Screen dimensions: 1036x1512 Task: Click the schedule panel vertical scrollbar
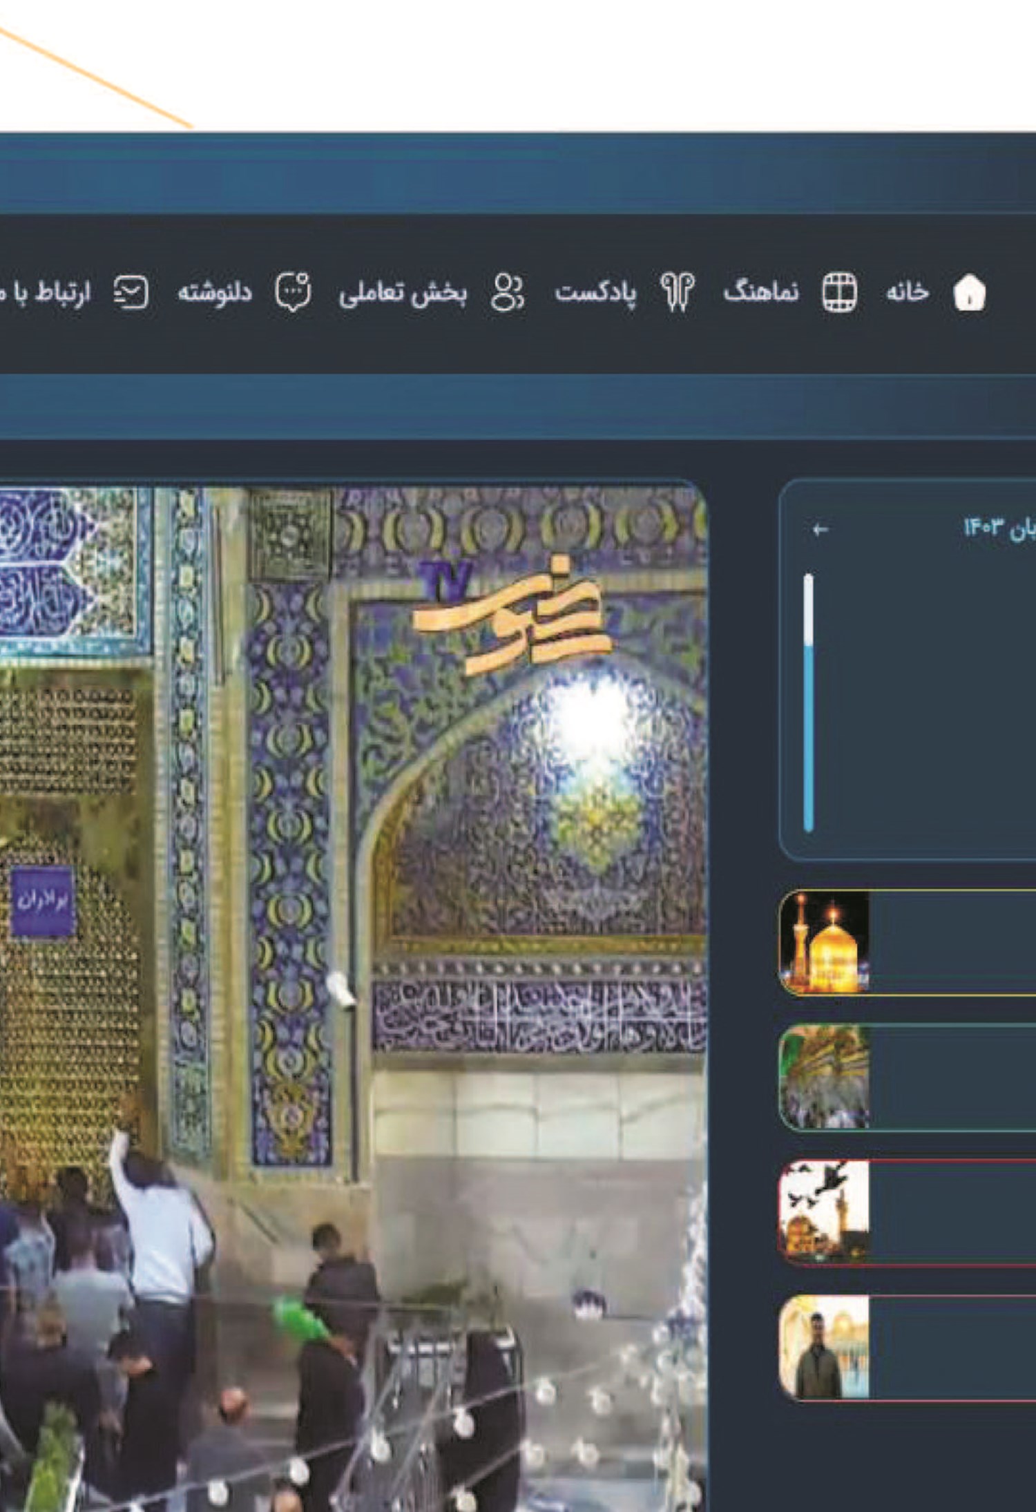click(x=809, y=702)
